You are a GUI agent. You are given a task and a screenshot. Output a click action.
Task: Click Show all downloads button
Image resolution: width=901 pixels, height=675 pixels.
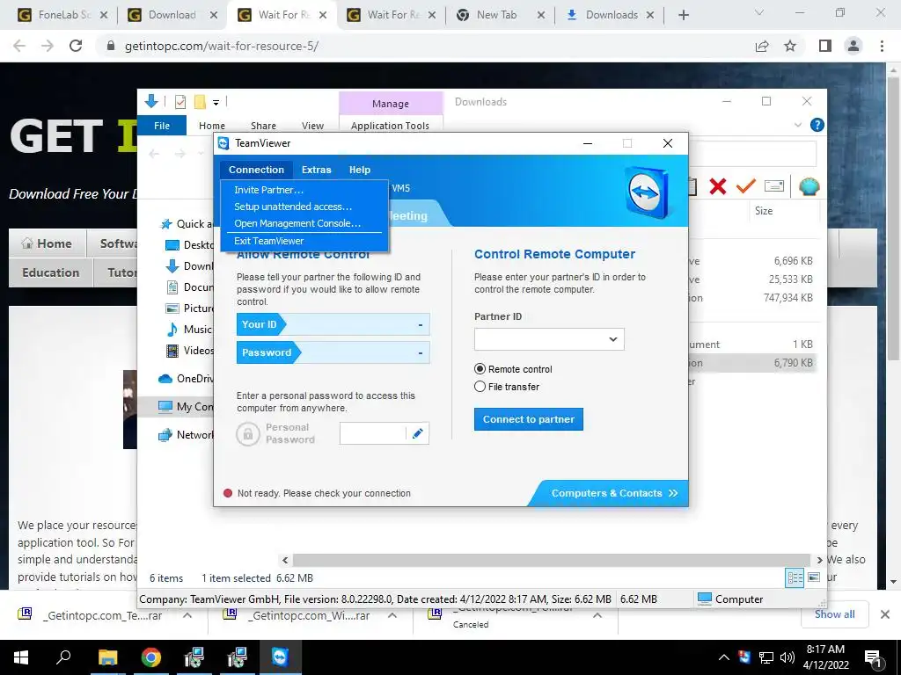point(834,614)
